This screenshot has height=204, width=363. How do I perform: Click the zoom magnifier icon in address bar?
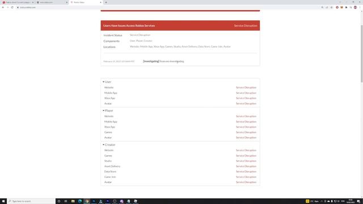[x=322, y=7]
